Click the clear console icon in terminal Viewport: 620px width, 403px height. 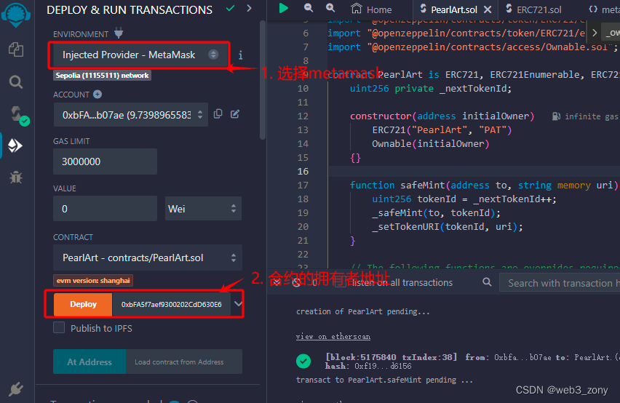tap(296, 282)
